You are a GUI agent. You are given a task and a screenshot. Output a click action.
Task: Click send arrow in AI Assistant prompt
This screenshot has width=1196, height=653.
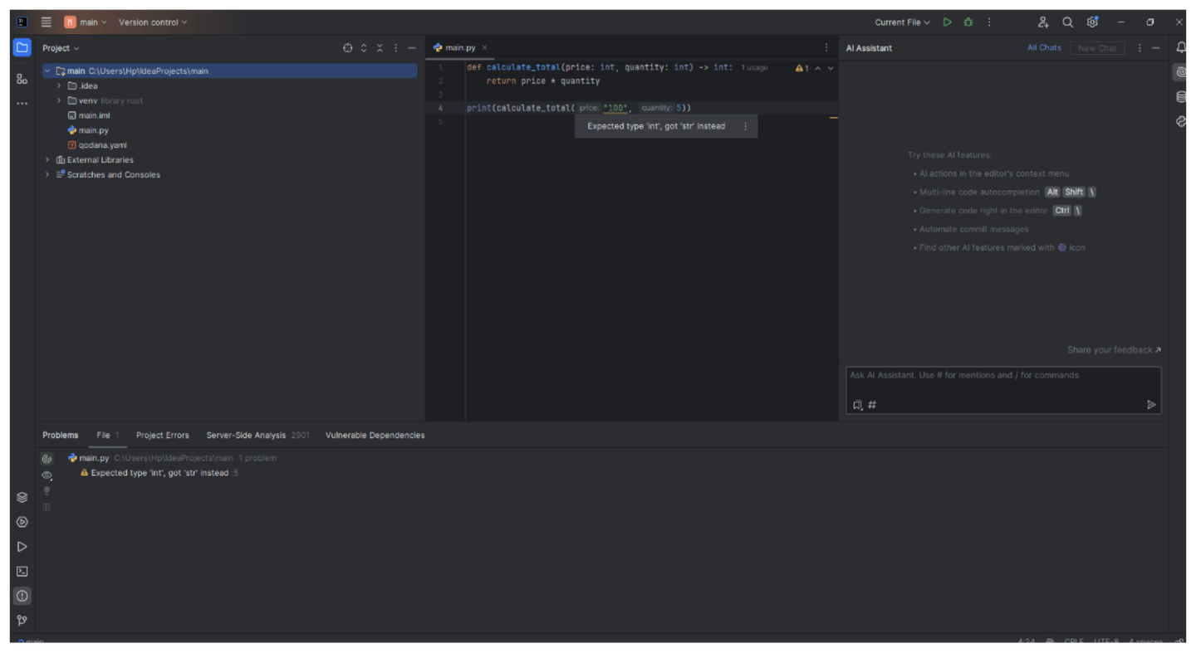[1151, 405]
